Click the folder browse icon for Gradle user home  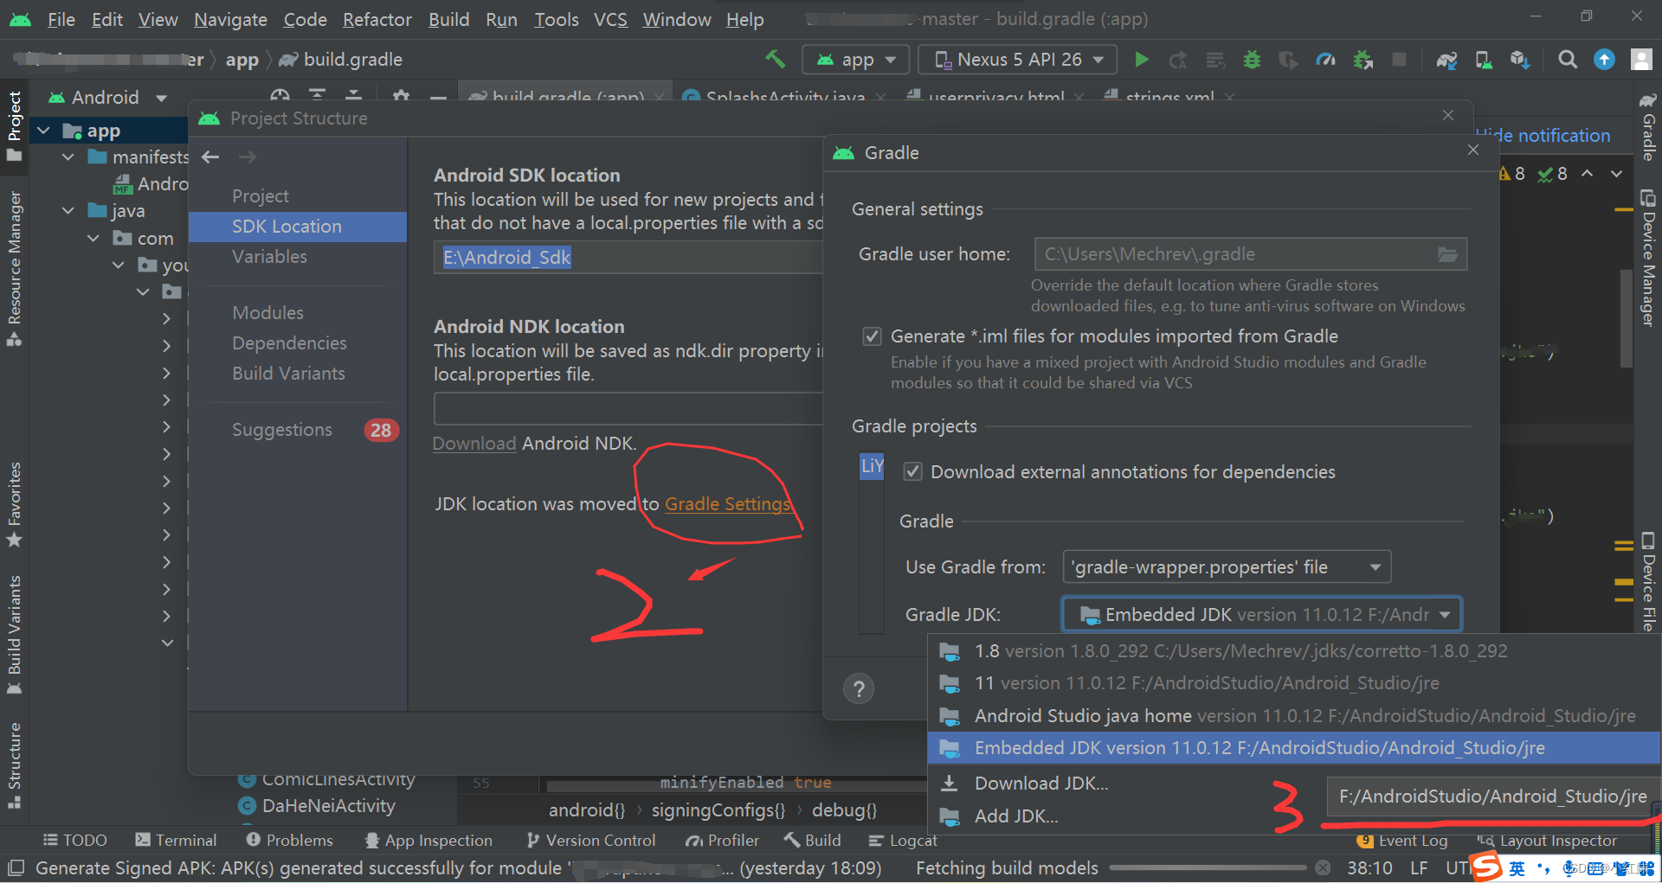pyautogui.click(x=1447, y=254)
